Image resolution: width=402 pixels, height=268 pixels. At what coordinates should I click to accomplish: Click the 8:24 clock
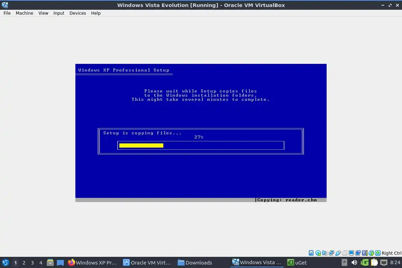(395, 263)
